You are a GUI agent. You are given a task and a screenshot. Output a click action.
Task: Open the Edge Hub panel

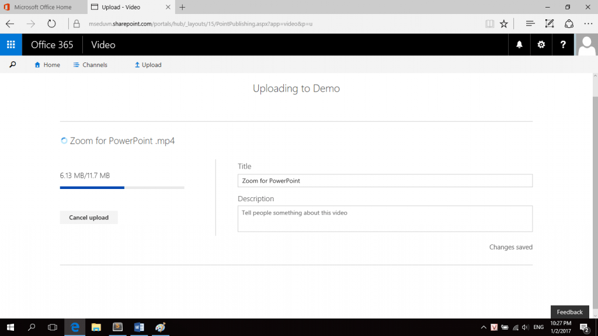pos(530,23)
